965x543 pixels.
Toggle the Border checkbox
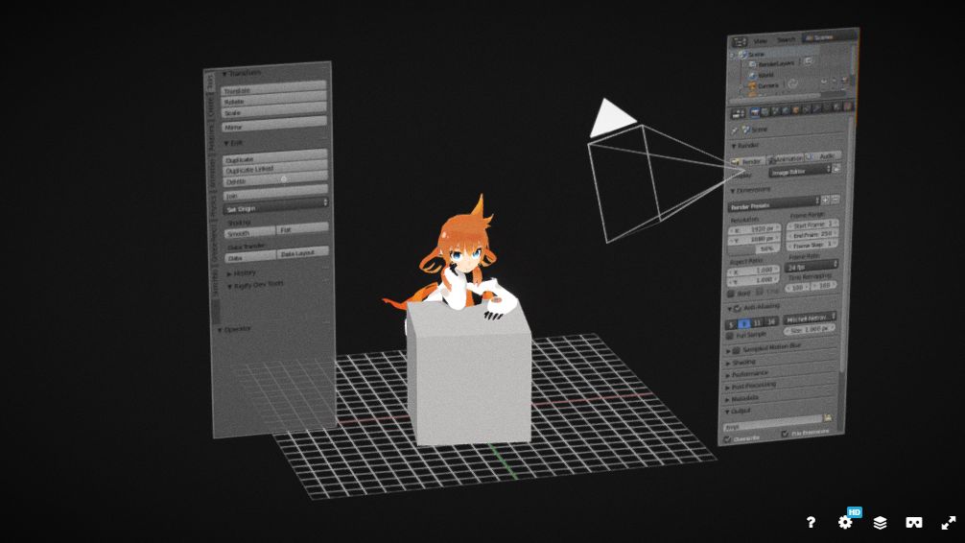coord(731,294)
